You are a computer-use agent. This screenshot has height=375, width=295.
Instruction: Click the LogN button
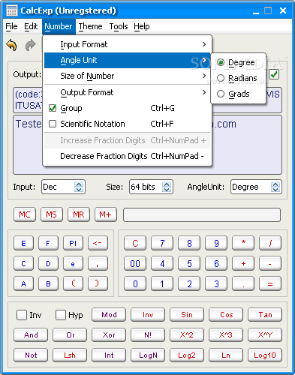[x=148, y=355]
